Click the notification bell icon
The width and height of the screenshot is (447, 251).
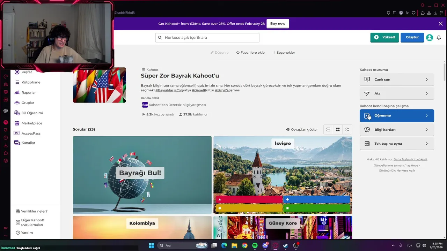pyautogui.click(x=439, y=37)
